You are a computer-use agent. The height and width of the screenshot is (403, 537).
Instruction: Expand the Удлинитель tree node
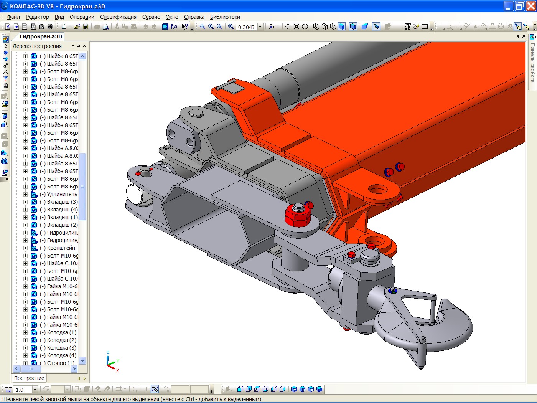(25, 194)
